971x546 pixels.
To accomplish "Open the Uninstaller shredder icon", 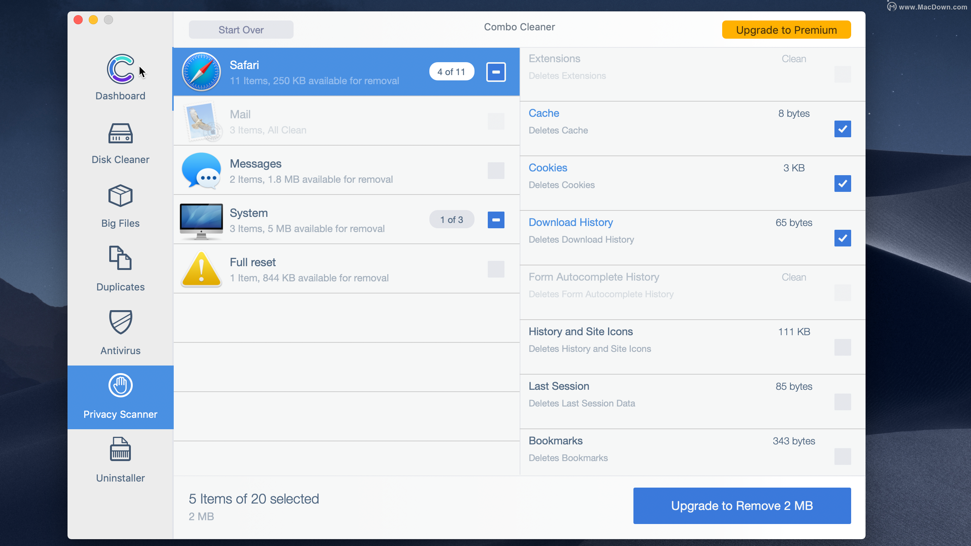I will tap(121, 449).
